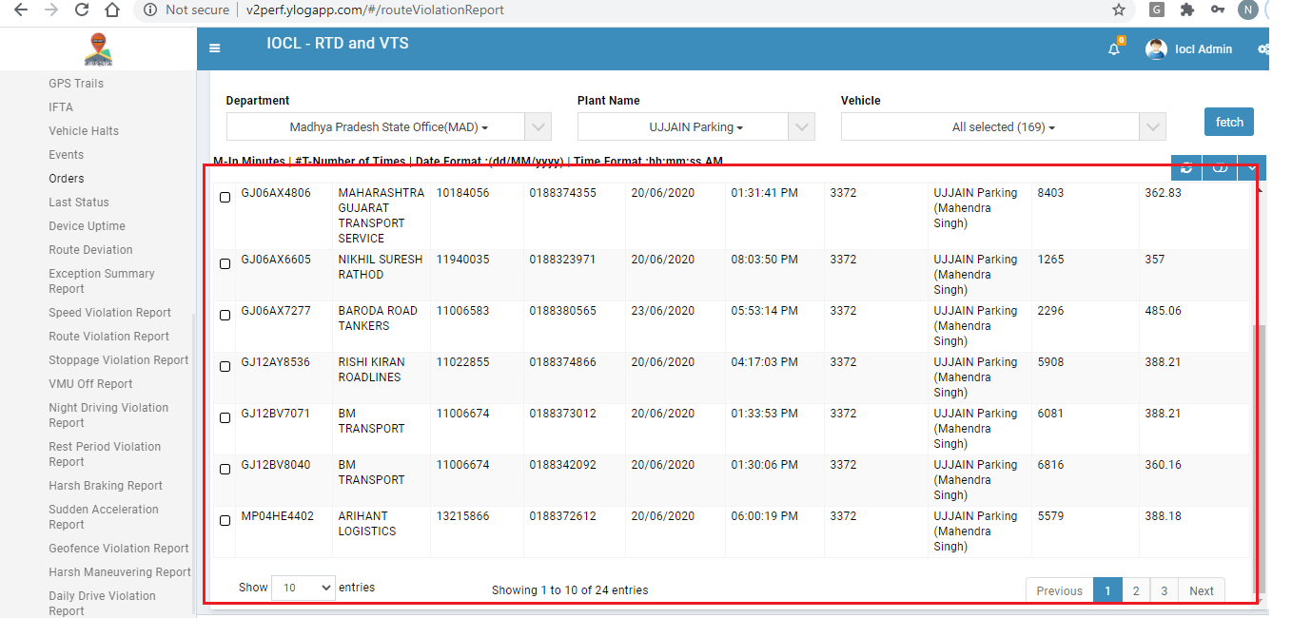Open Night Driving Violation Report in the sidebar
This screenshot has height=618, width=1292.
[108, 415]
